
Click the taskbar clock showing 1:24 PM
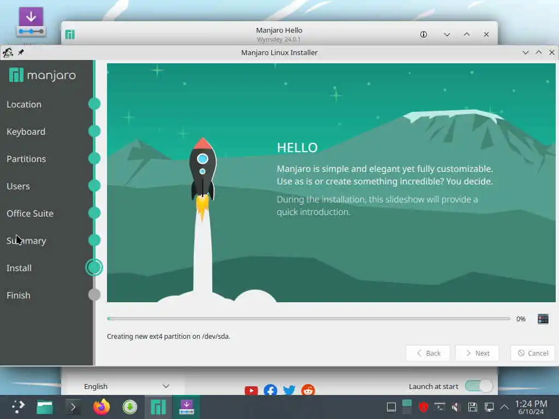pyautogui.click(x=531, y=407)
